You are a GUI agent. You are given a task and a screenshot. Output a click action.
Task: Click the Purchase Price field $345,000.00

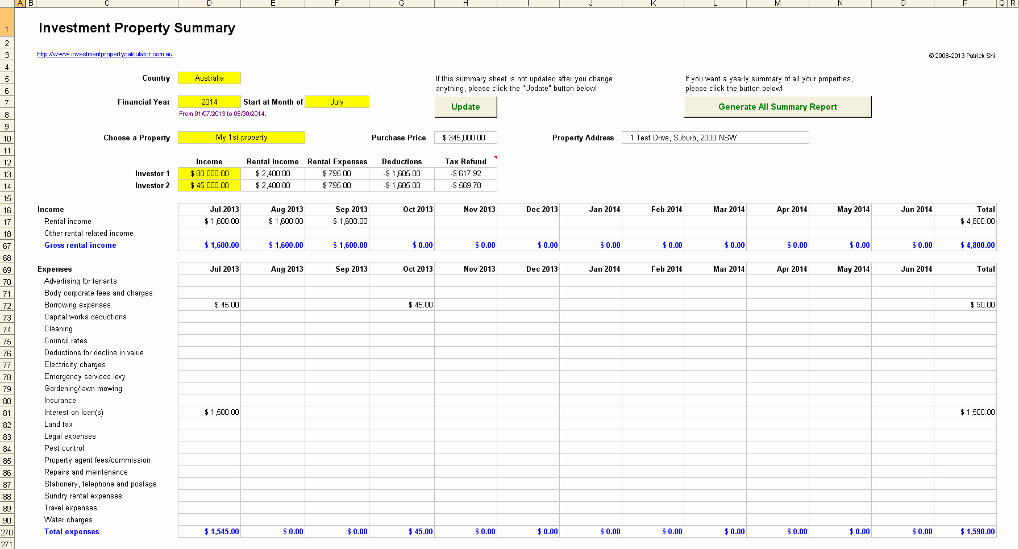pyautogui.click(x=465, y=138)
